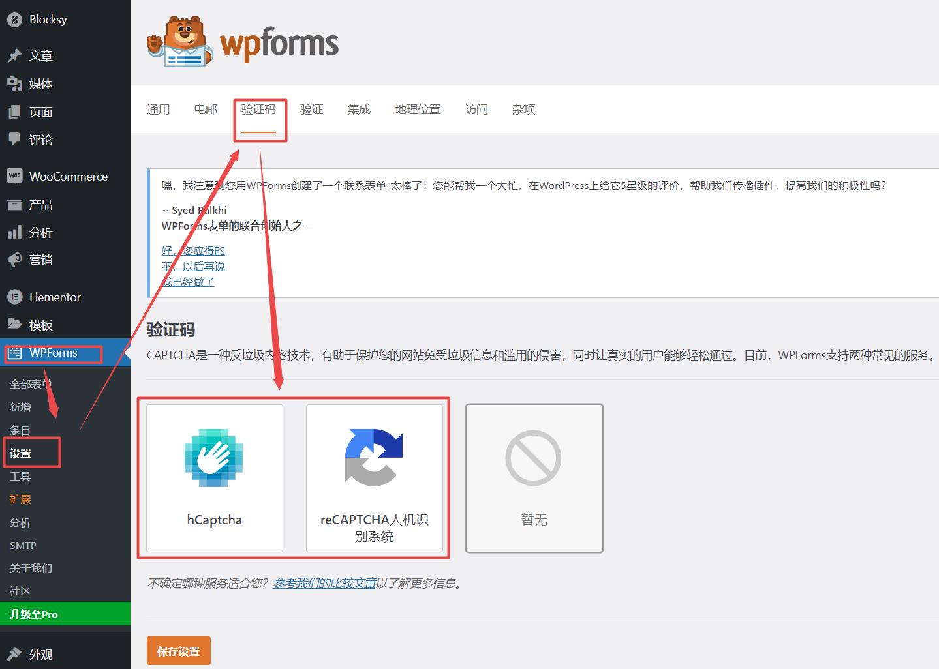This screenshot has height=669, width=939.
Task: Open the Elementor menu item
Action: tap(55, 297)
